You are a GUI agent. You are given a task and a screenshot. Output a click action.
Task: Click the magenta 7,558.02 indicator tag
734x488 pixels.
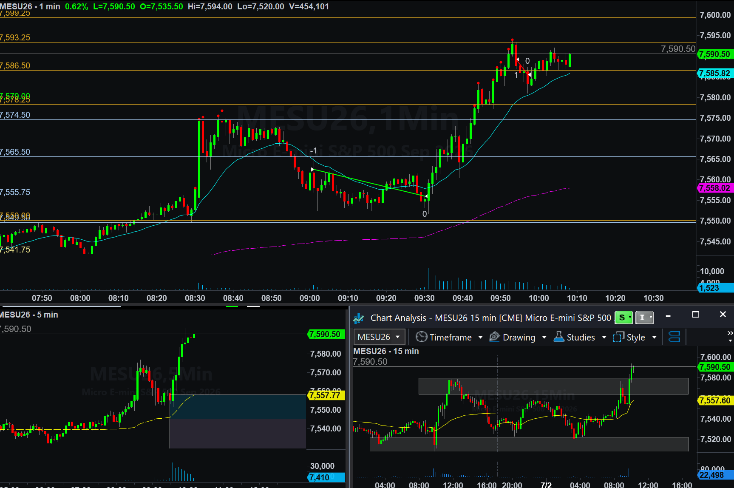point(715,188)
